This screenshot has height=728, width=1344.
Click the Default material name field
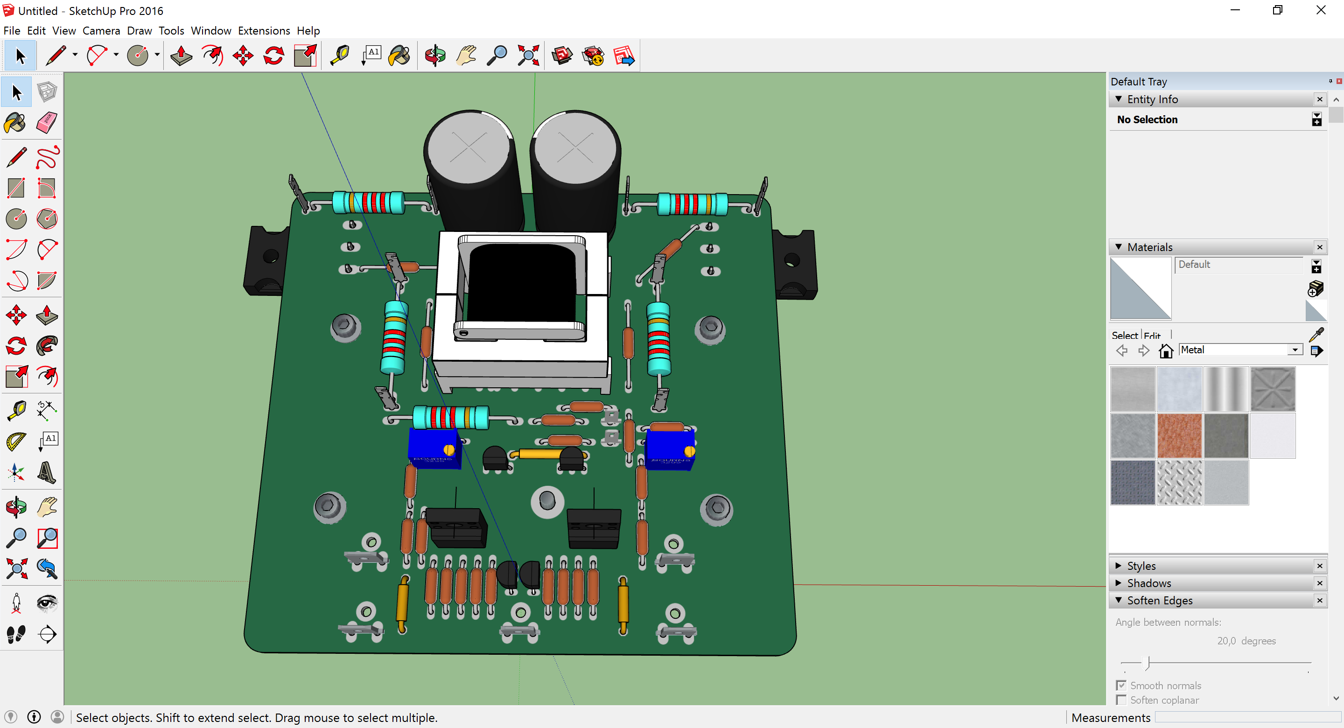[1239, 265]
